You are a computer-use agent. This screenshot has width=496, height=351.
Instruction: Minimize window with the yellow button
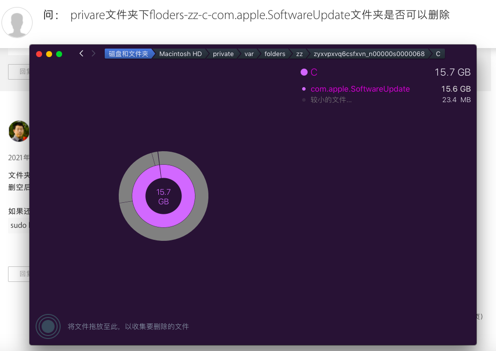[x=49, y=54]
